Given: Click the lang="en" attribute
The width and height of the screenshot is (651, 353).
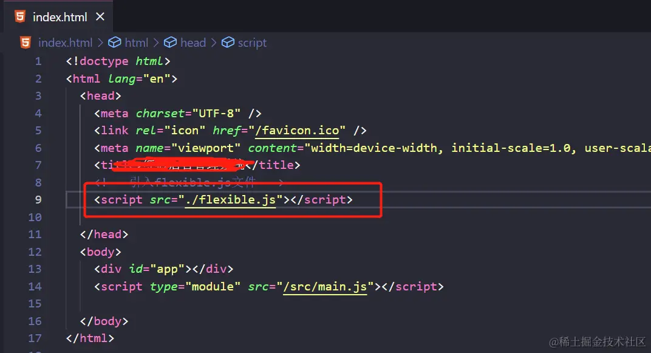Looking at the screenshot, I should point(139,79).
